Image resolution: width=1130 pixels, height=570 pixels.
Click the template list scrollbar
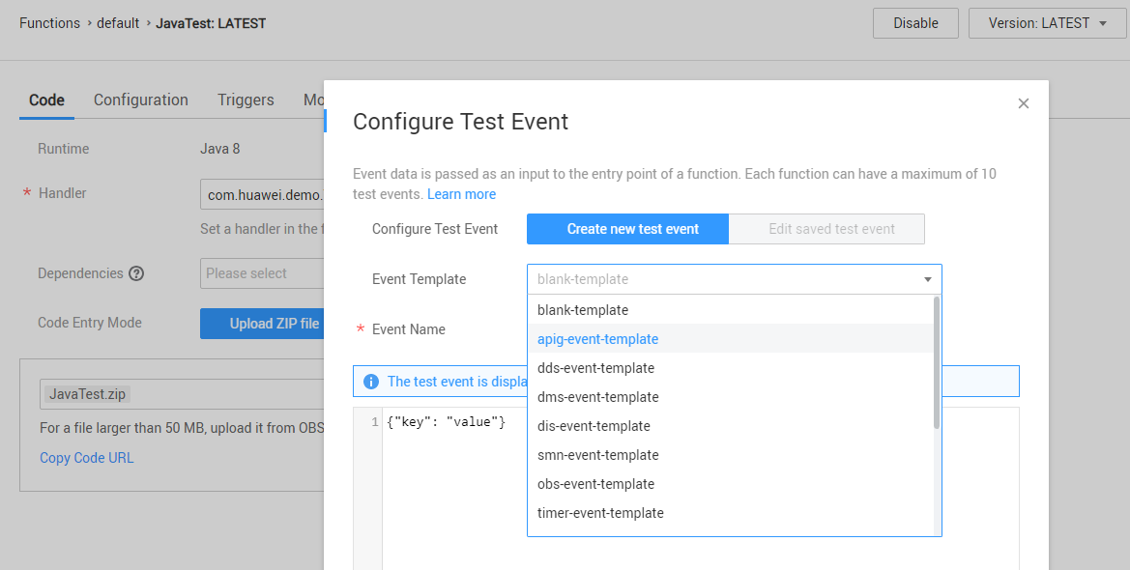tap(936, 362)
